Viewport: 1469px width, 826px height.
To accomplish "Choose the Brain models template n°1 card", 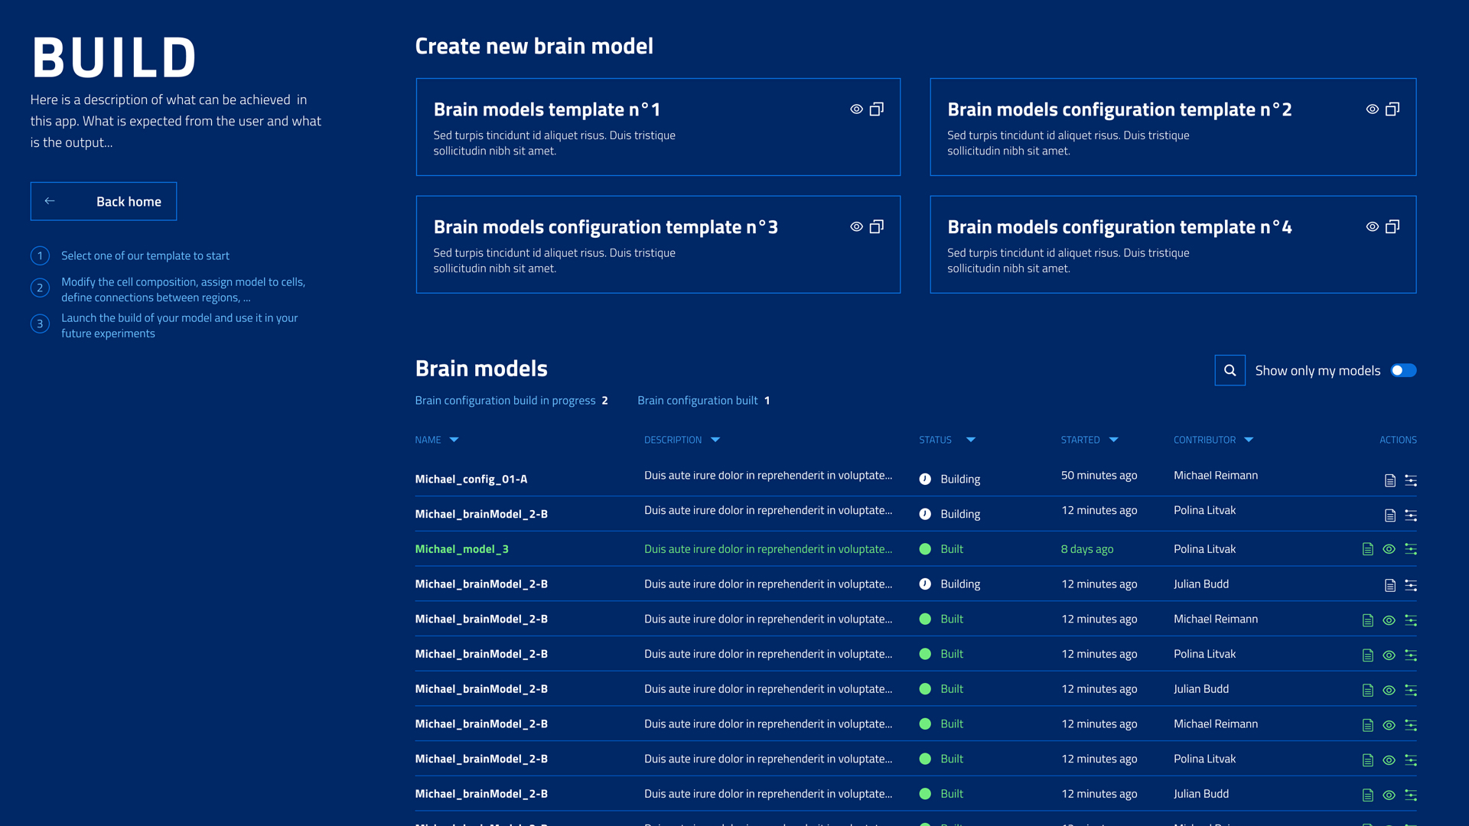I will [x=658, y=127].
